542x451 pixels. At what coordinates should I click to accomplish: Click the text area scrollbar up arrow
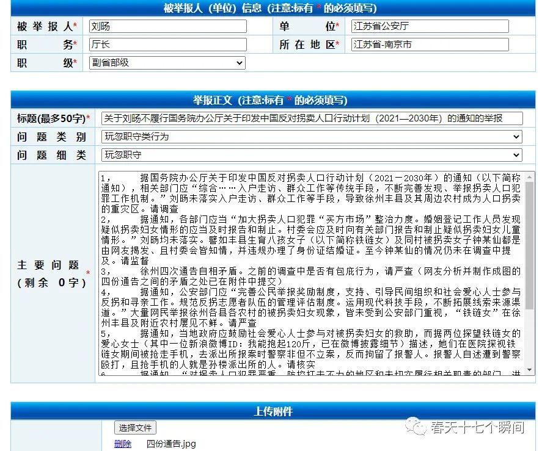(530, 177)
